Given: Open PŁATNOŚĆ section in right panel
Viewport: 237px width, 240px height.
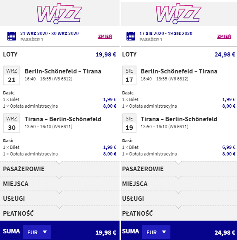Looking at the screenshot, I should point(179,213).
